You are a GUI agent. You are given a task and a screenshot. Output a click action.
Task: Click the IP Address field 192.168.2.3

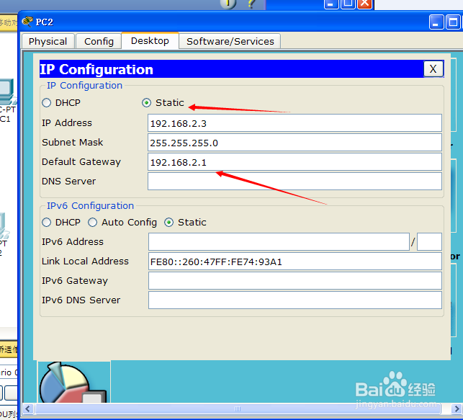[x=295, y=123]
